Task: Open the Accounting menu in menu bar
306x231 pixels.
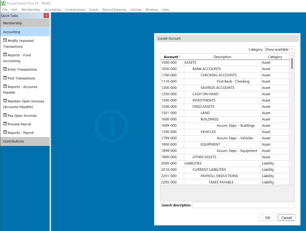Action: pyautogui.click(x=52, y=10)
